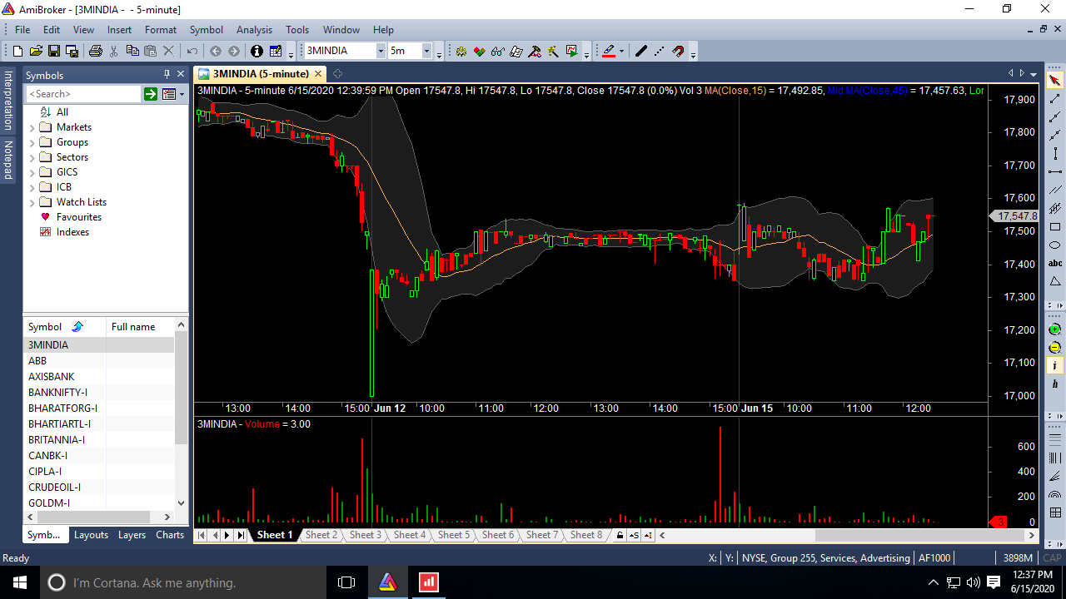Open the Analysis menu
1066x599 pixels.
point(254,29)
